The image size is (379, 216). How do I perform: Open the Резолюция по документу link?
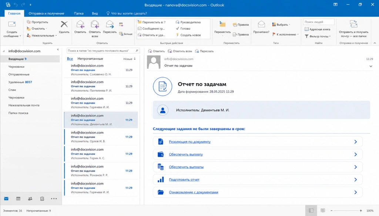click(x=190, y=142)
